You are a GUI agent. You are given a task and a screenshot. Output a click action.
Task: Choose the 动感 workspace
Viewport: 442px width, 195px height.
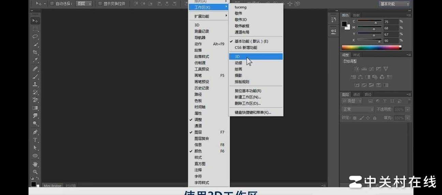click(256, 63)
